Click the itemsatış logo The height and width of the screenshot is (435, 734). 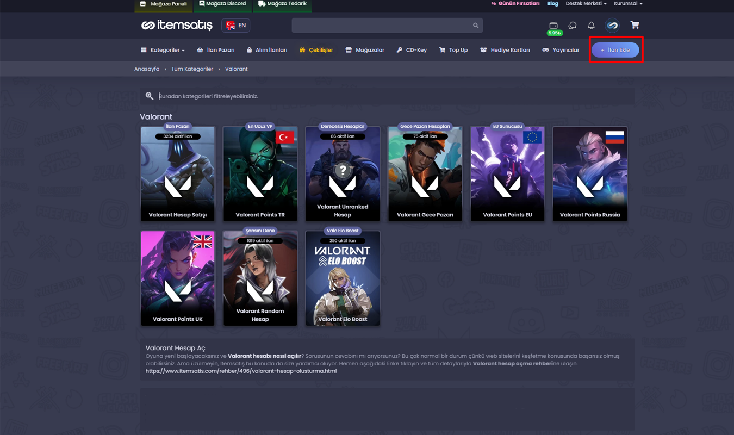[177, 25]
